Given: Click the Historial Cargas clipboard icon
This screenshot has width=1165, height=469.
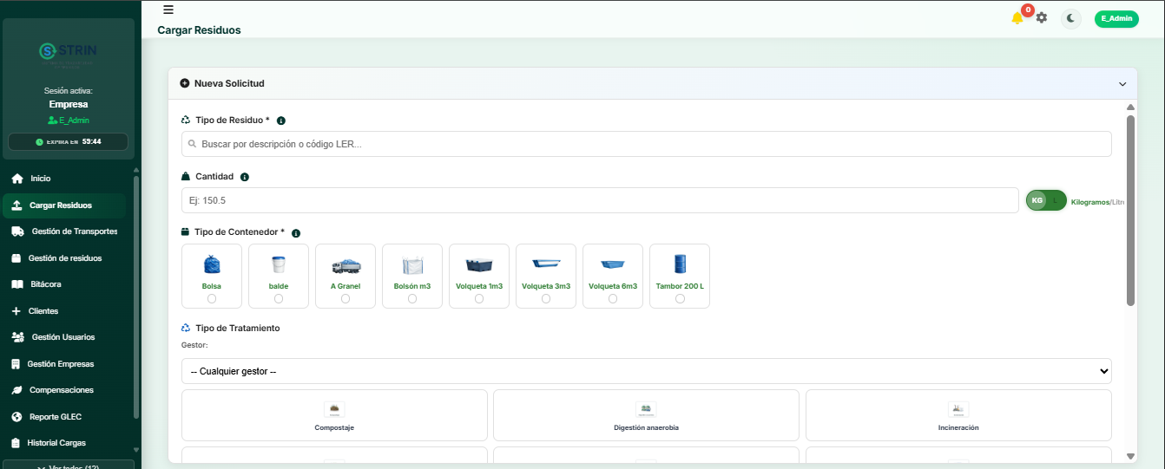Looking at the screenshot, I should [16, 443].
